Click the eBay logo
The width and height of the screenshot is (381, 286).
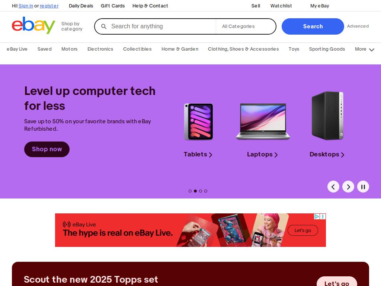point(33,25)
